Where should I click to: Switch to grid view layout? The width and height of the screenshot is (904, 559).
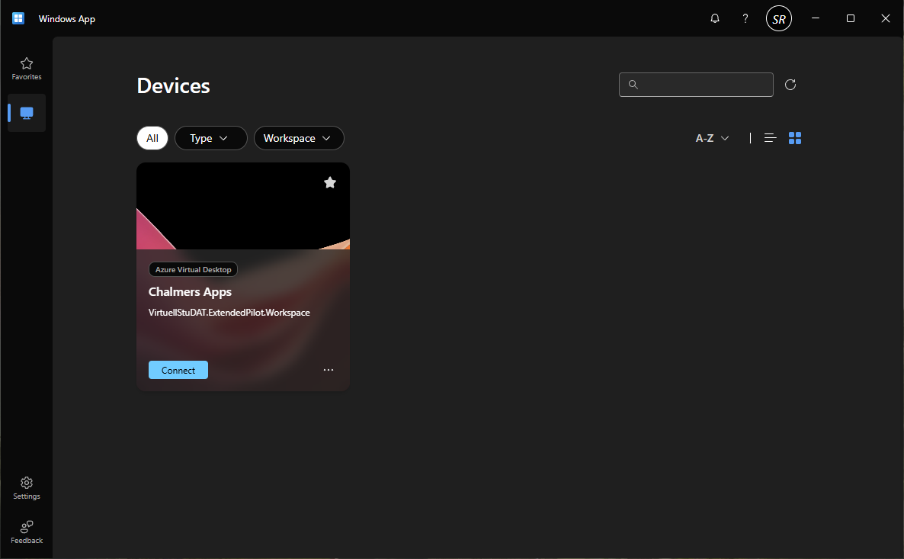[795, 138]
